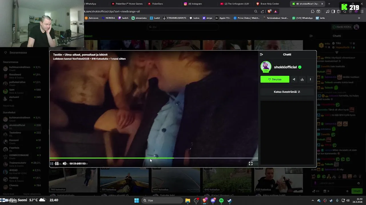The width and height of the screenshot is (366, 205).
Task: Close the shokkiofficial Clips tab
Action: (x=322, y=4)
